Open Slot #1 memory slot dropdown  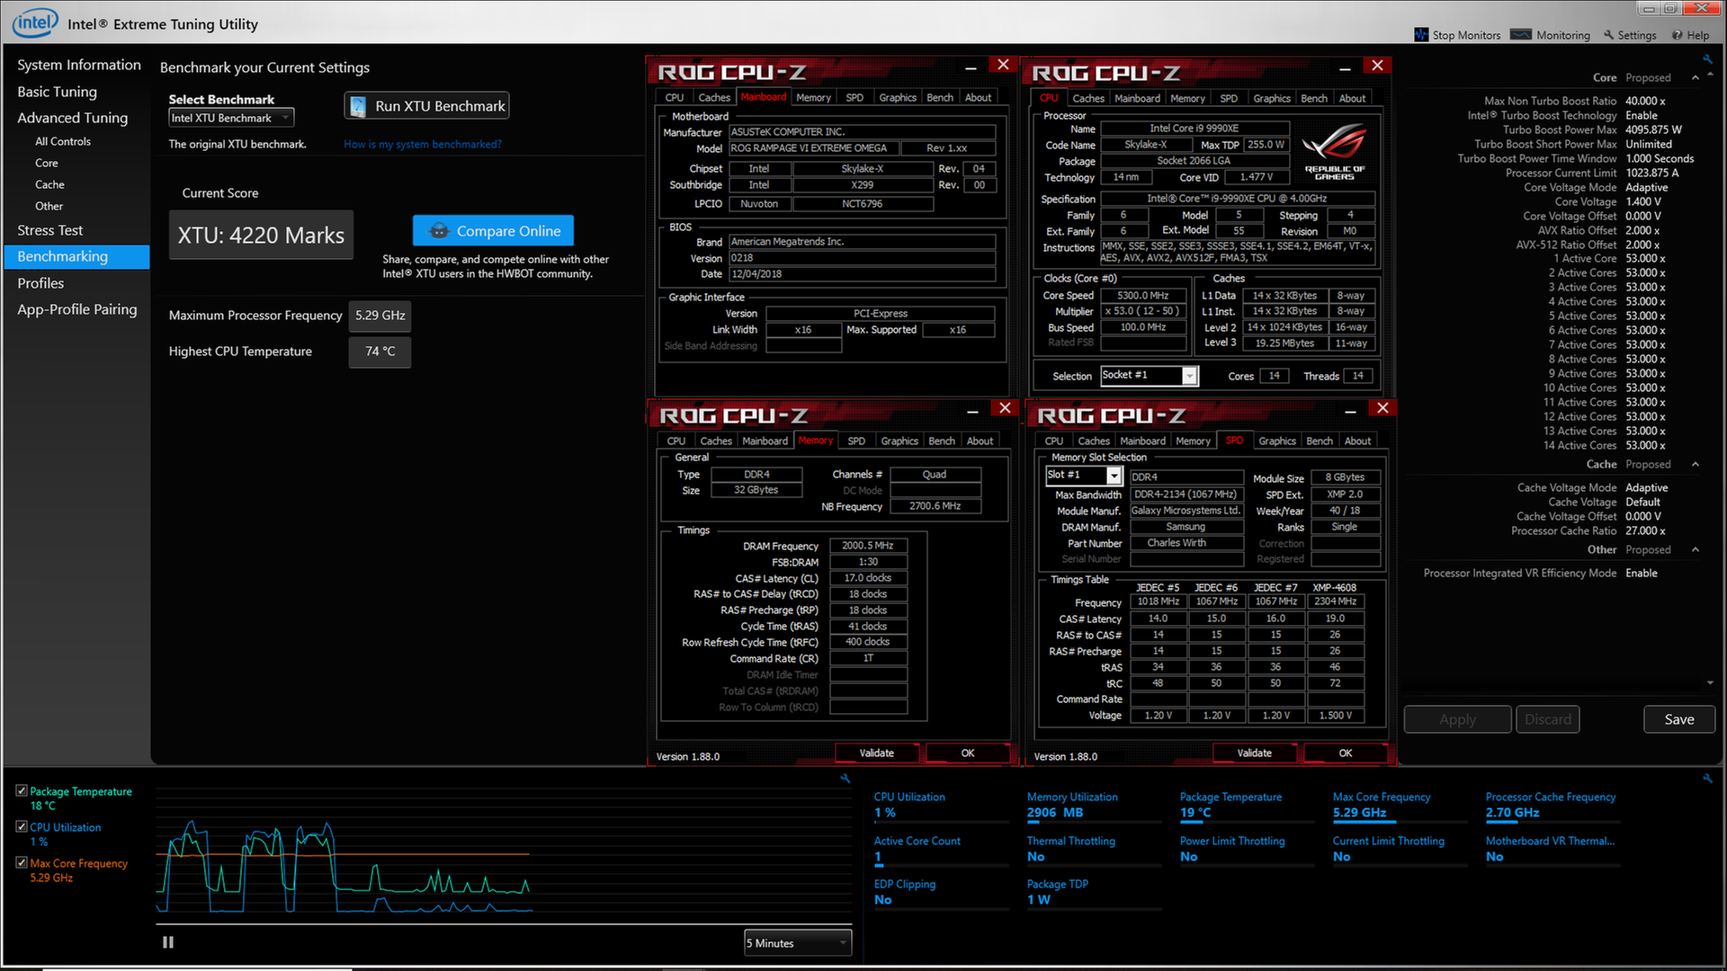[1083, 475]
